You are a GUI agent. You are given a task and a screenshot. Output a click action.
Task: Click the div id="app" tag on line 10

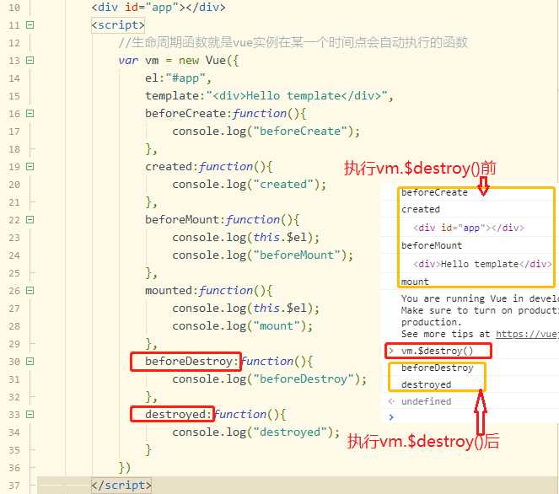click(159, 8)
